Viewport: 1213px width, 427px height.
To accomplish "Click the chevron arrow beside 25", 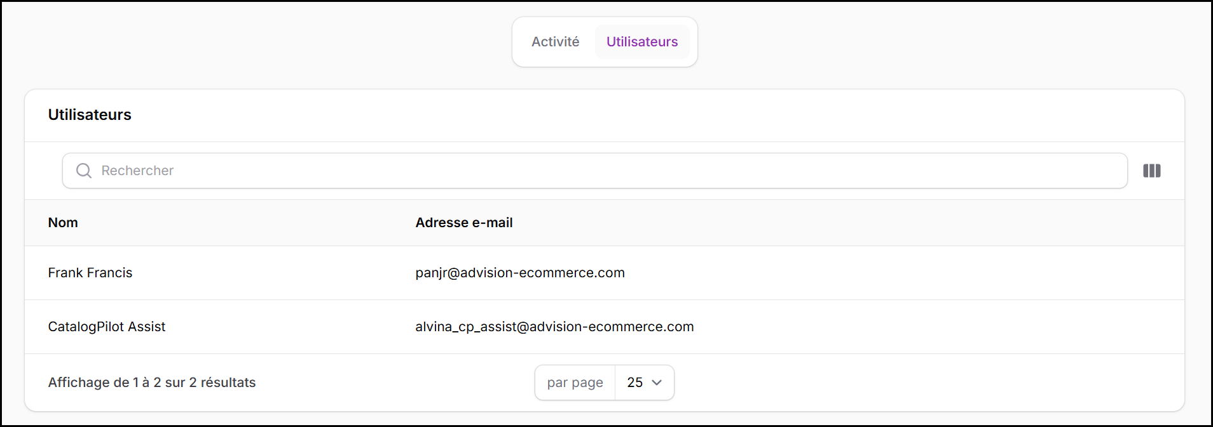I will tap(657, 383).
